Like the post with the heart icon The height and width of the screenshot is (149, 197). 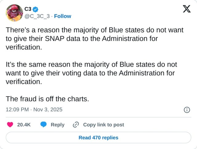coord(10,124)
